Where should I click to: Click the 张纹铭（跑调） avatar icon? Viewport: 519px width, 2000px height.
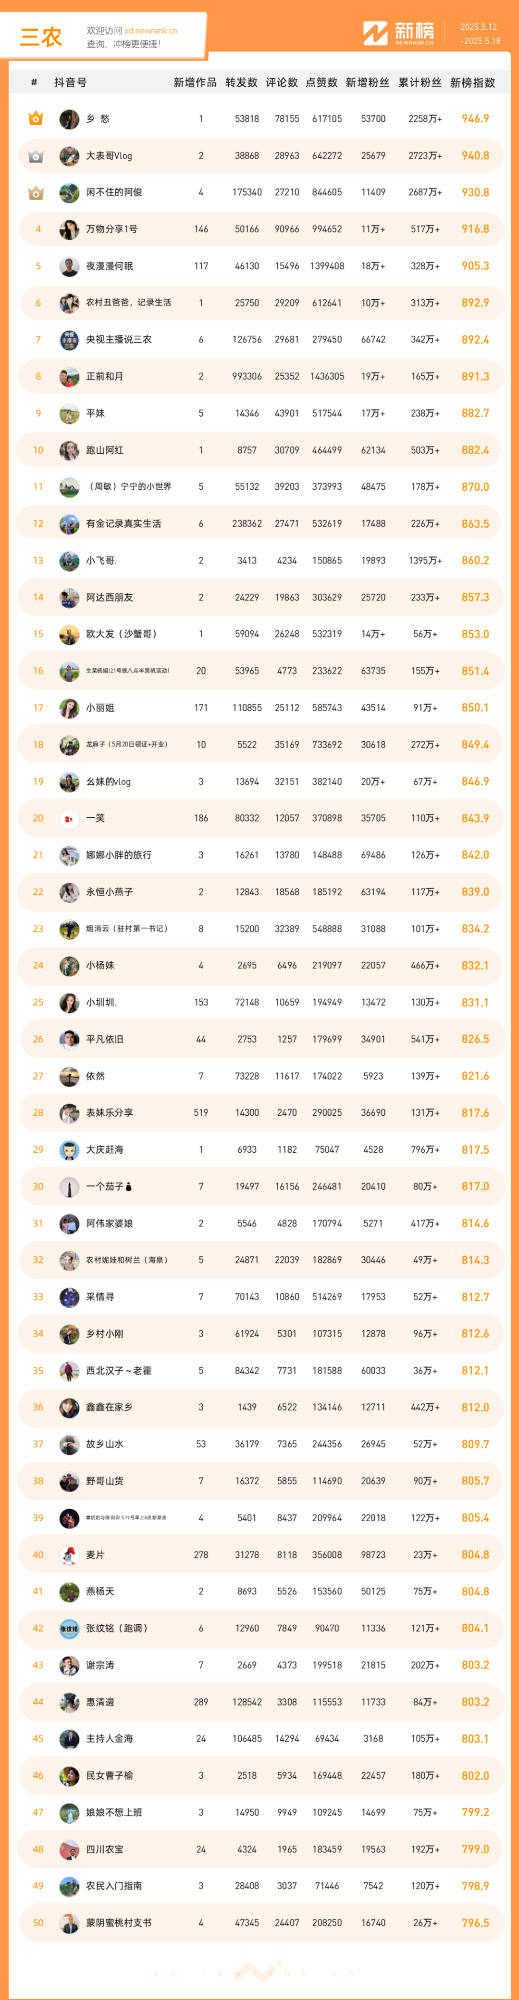69,1629
